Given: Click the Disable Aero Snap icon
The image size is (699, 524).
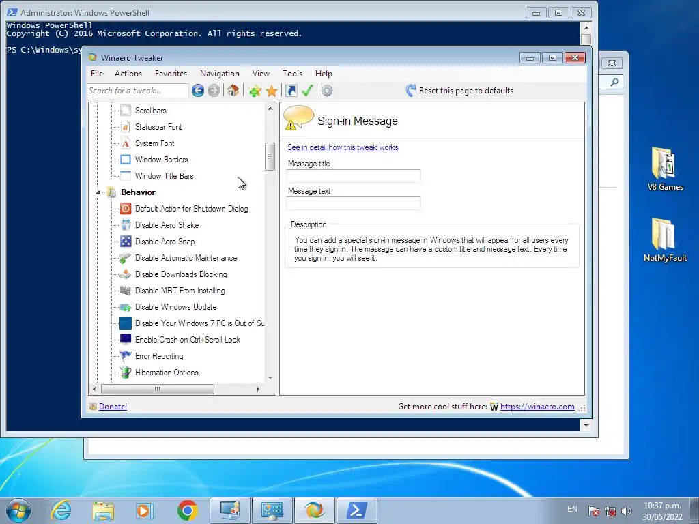Looking at the screenshot, I should 126,242.
